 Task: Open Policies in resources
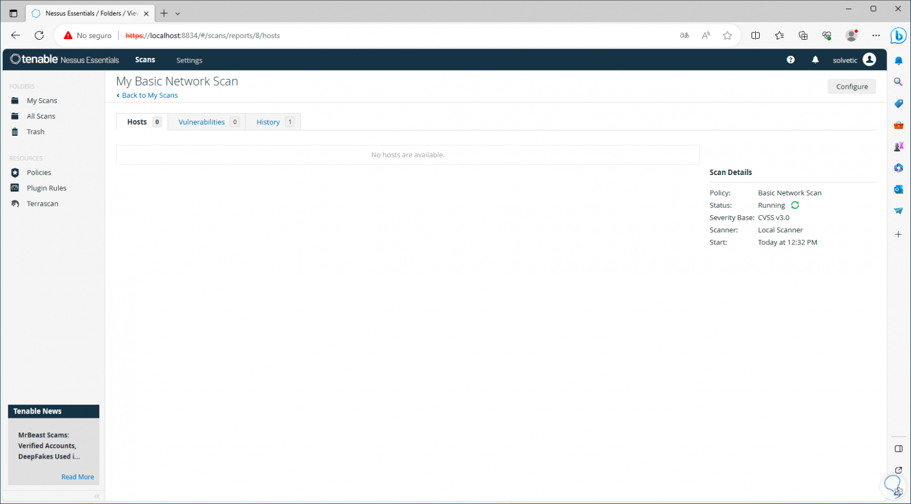[x=39, y=172]
